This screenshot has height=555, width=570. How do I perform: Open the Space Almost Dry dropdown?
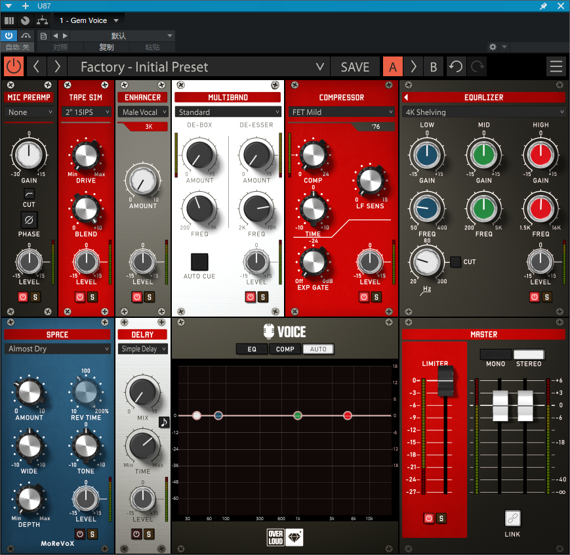point(58,349)
